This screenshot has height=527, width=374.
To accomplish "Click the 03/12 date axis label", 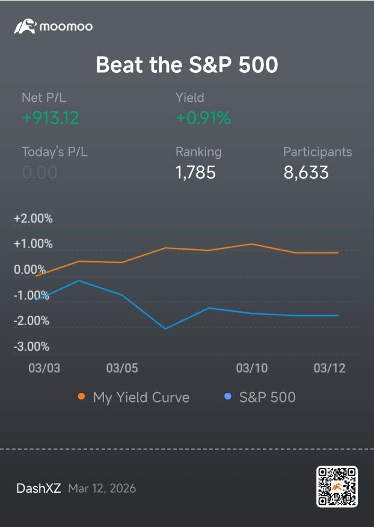I will click(x=330, y=368).
